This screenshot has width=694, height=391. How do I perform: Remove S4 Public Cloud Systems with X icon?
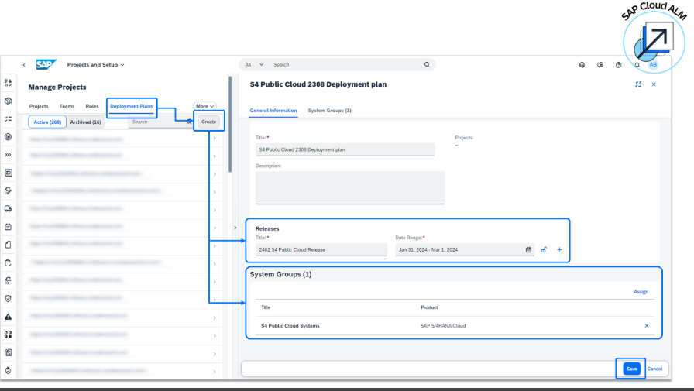coord(647,325)
